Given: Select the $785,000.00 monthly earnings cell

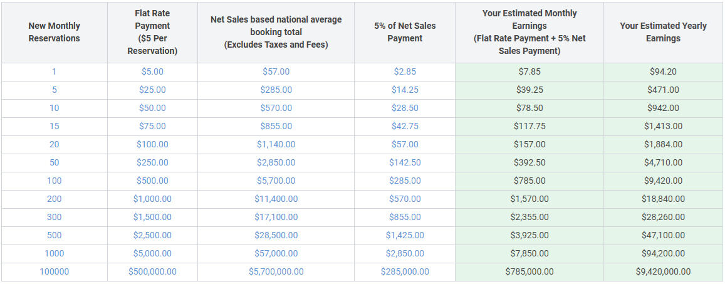Looking at the screenshot, I should pos(529,271).
